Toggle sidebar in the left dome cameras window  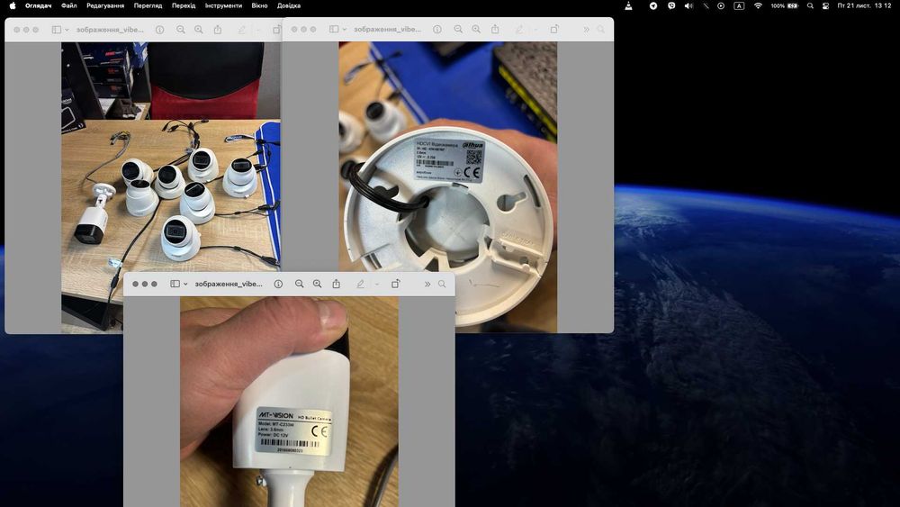[56, 30]
